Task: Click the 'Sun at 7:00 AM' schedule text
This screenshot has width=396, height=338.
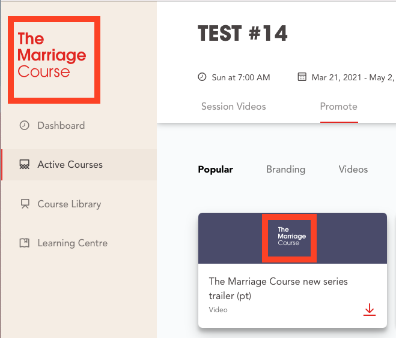Action: click(x=241, y=77)
